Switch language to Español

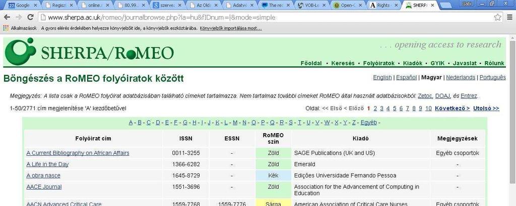(406, 77)
